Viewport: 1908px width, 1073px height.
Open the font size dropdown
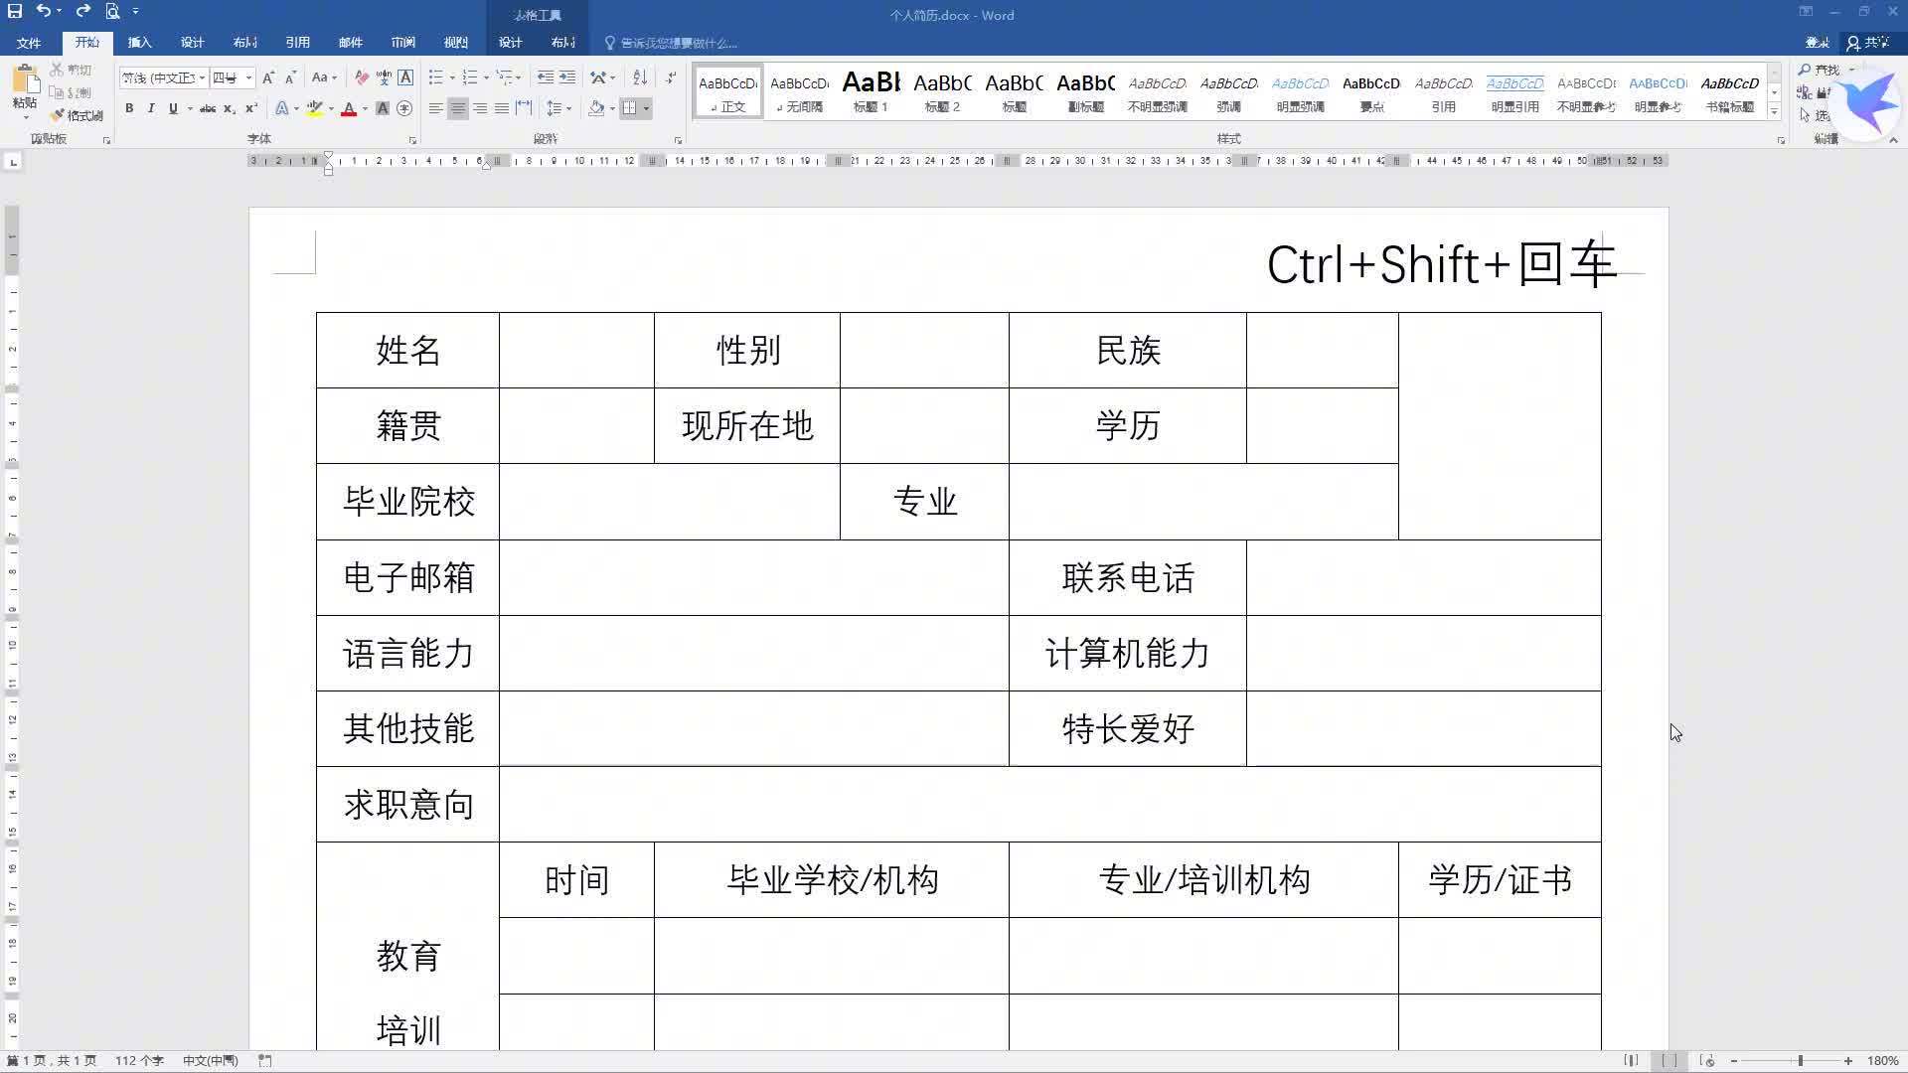[x=248, y=77]
